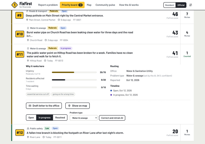Click the envelope icon in Draft letter button

(x=30, y=106)
